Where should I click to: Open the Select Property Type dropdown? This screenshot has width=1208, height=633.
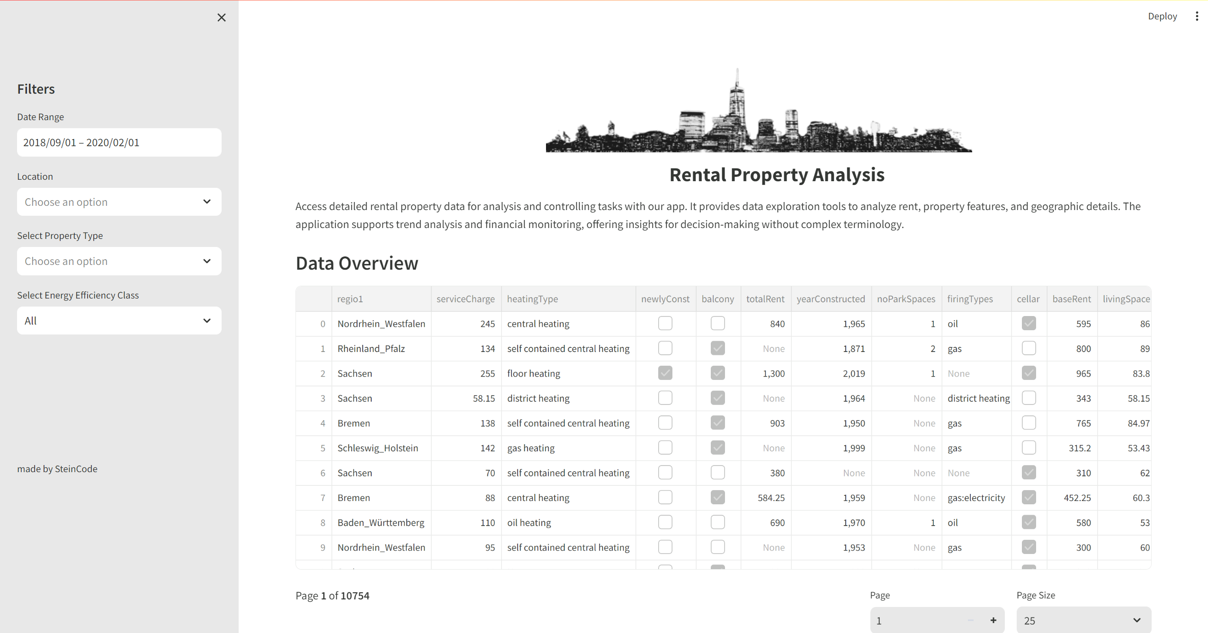click(x=119, y=261)
